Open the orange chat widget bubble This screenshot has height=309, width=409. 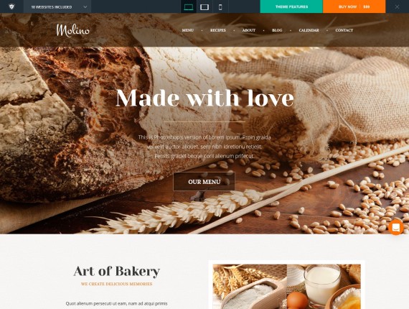pos(395,227)
